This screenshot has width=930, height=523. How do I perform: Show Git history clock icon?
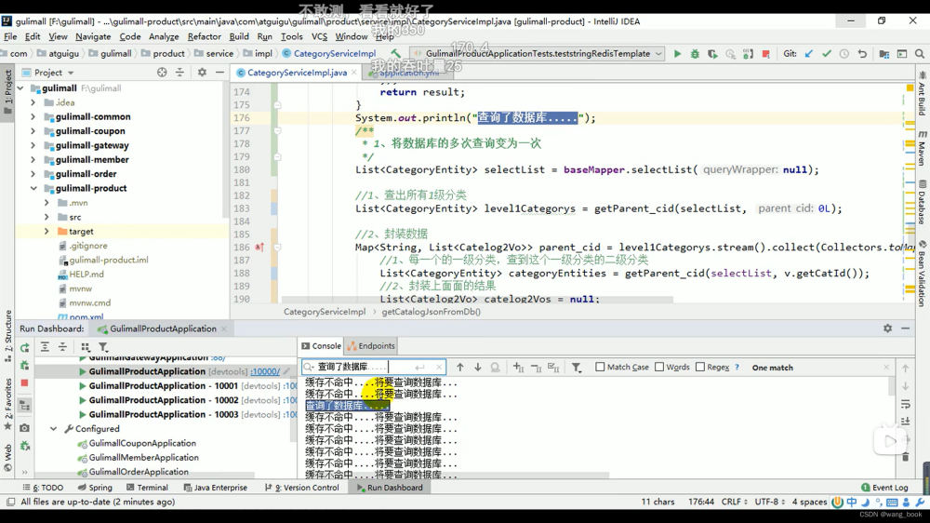click(x=844, y=53)
